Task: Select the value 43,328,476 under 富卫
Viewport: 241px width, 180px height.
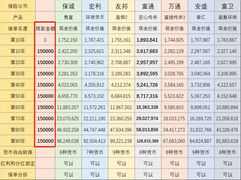Action: (227, 130)
